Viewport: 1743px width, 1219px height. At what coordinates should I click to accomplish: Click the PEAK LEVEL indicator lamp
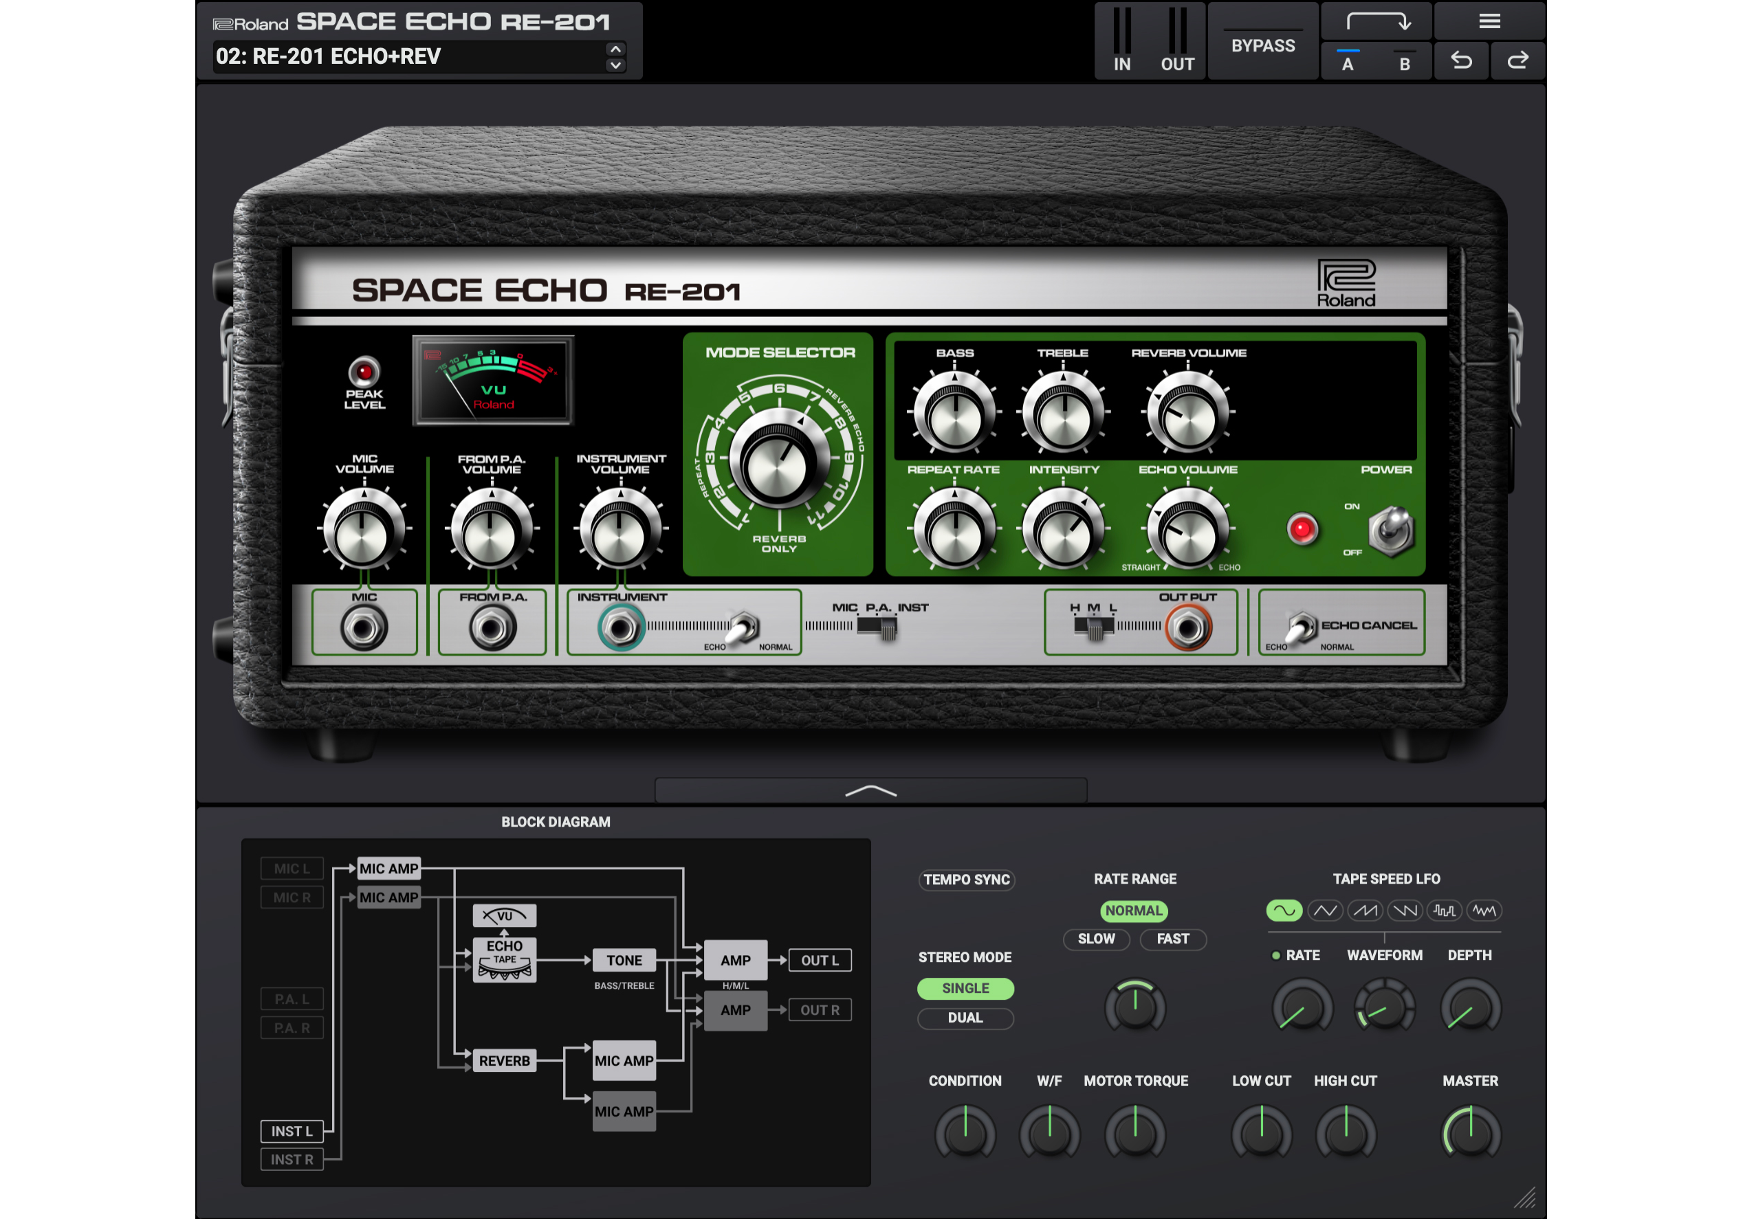(364, 372)
